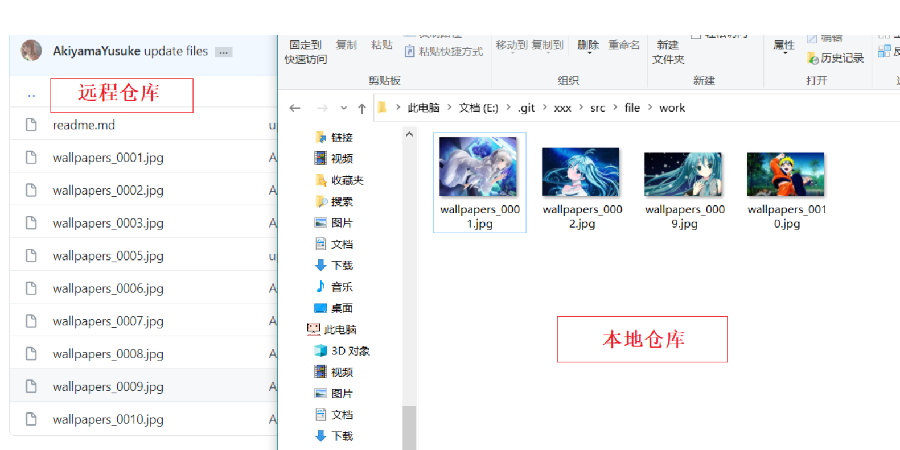Image resolution: width=900 pixels, height=450 pixels.
Task: Select file breadcrumb segment
Action: pos(632,108)
